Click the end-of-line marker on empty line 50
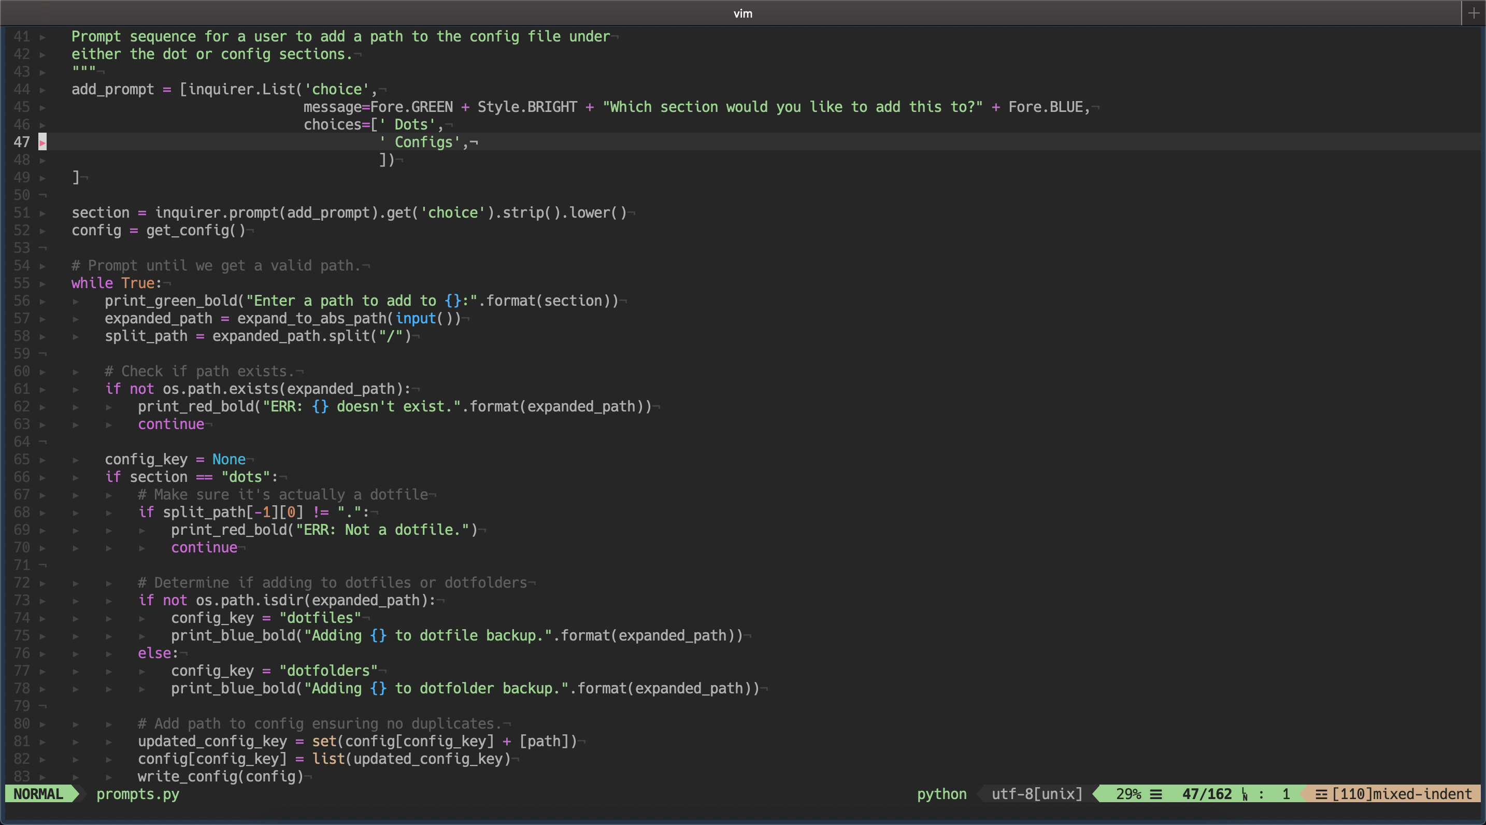The image size is (1486, 825). pyautogui.click(x=42, y=195)
